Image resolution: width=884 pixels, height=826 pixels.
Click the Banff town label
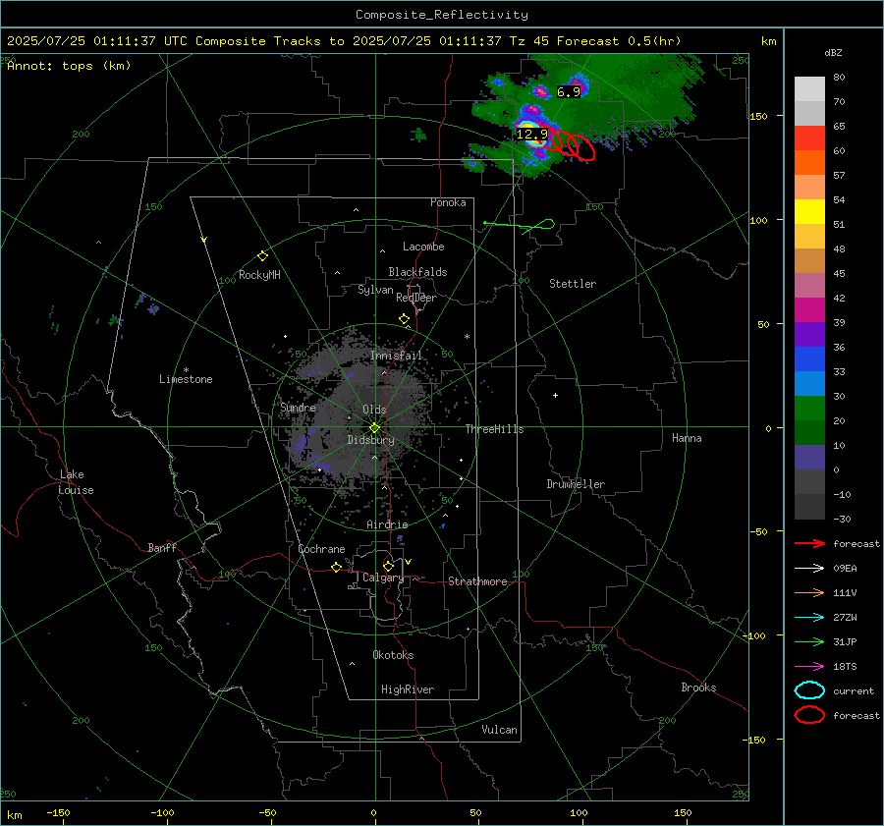point(162,547)
